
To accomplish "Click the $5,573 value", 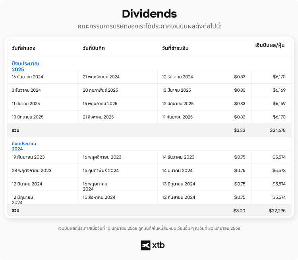I will (x=279, y=171).
